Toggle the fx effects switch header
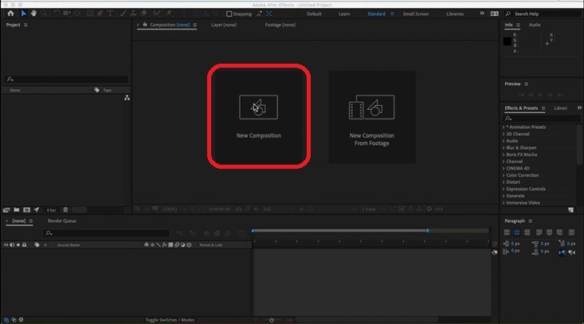Image resolution: width=584 pixels, height=324 pixels. point(164,244)
